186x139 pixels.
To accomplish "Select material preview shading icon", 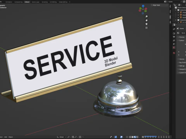I will pyautogui.click(x=135, y=137).
